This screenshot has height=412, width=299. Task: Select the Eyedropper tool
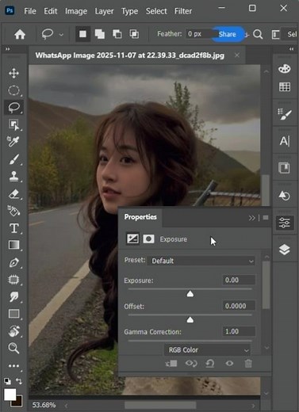13,142
